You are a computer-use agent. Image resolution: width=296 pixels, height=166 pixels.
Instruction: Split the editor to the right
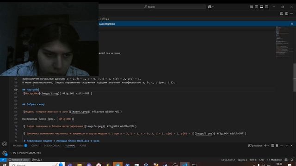pyautogui.click(x=287, y=13)
